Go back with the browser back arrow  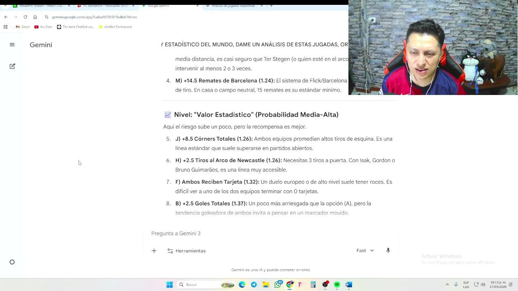click(x=6, y=17)
